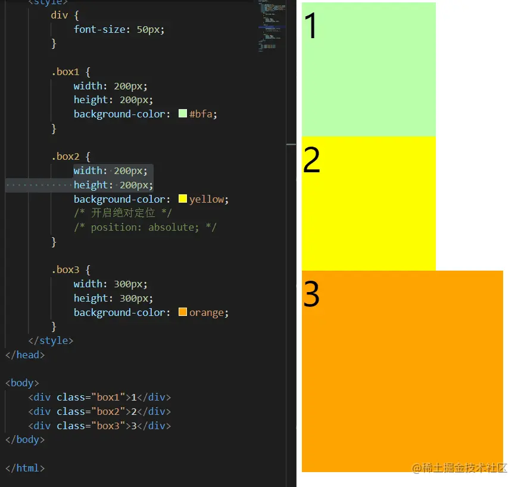Click the '</body>' closing tag
Image resolution: width=521 pixels, height=487 pixels.
25,440
